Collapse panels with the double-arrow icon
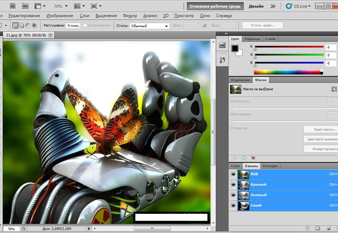Viewport: 338px width, 233px height. 226,33
